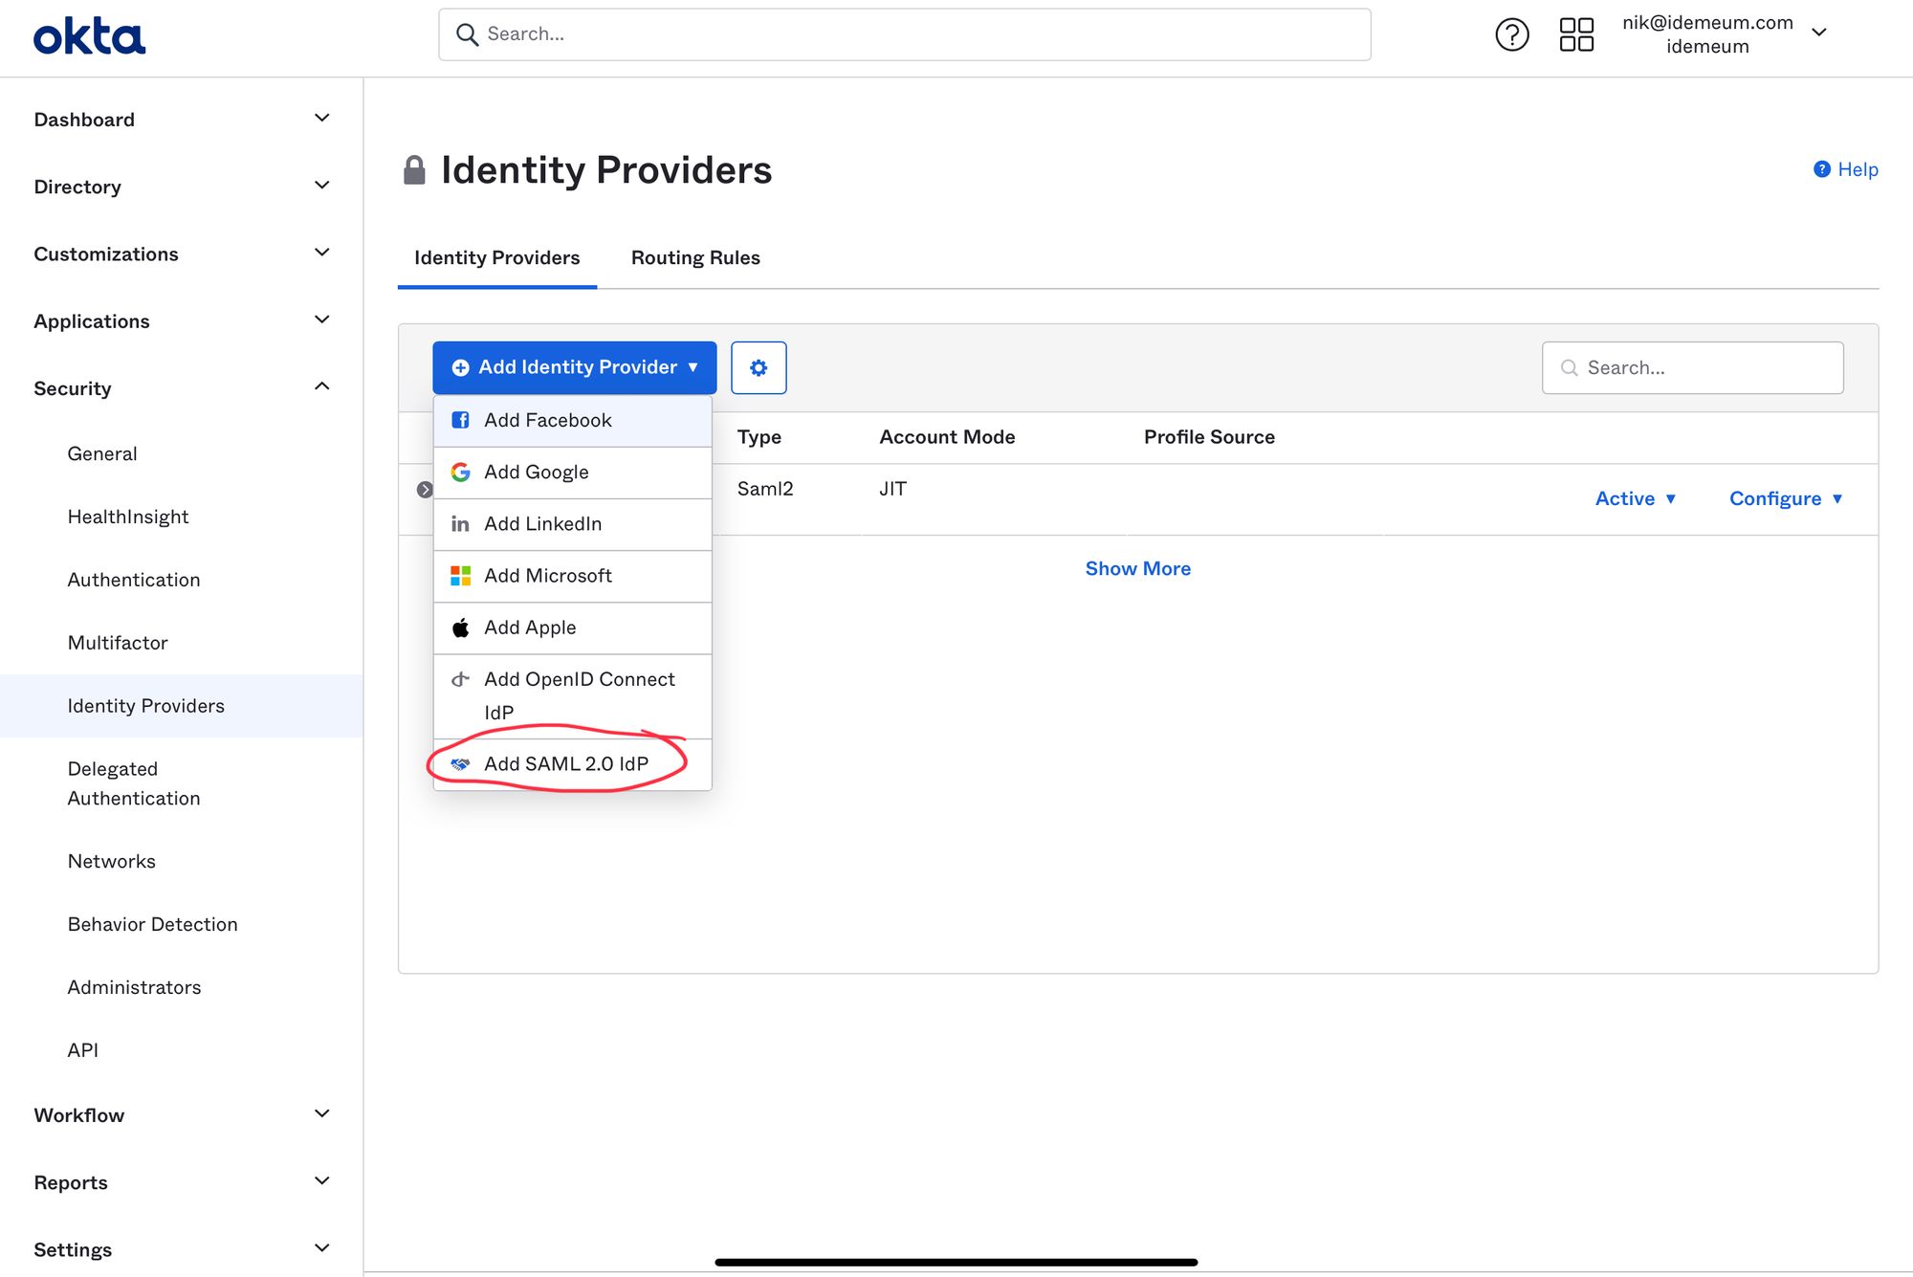Click the Google icon in dropdown
This screenshot has width=1913, height=1277.
[x=460, y=472]
